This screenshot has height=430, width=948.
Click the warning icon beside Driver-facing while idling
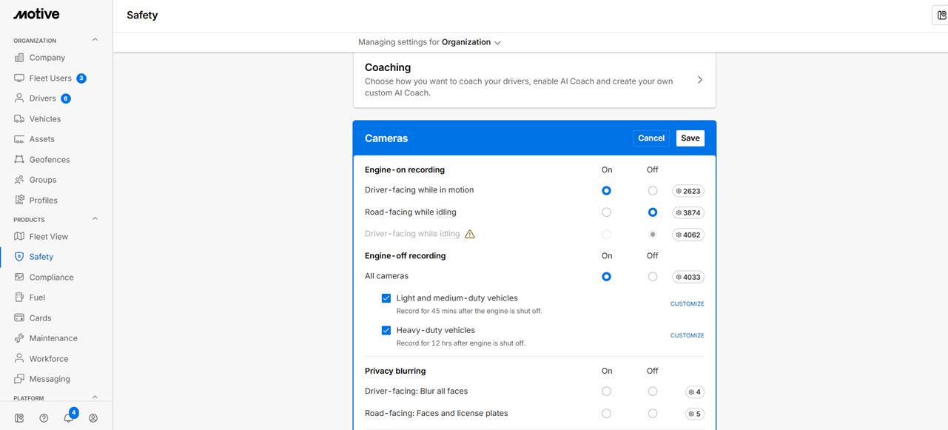[469, 234]
